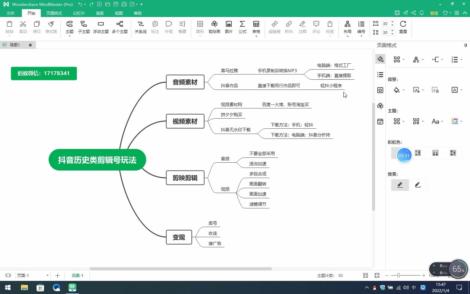The image size is (470, 294).
Task: Select the third rainbow color option
Action: pos(435,153)
